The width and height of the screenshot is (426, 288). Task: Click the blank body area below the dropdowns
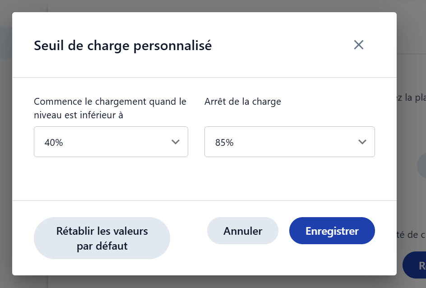click(x=203, y=181)
